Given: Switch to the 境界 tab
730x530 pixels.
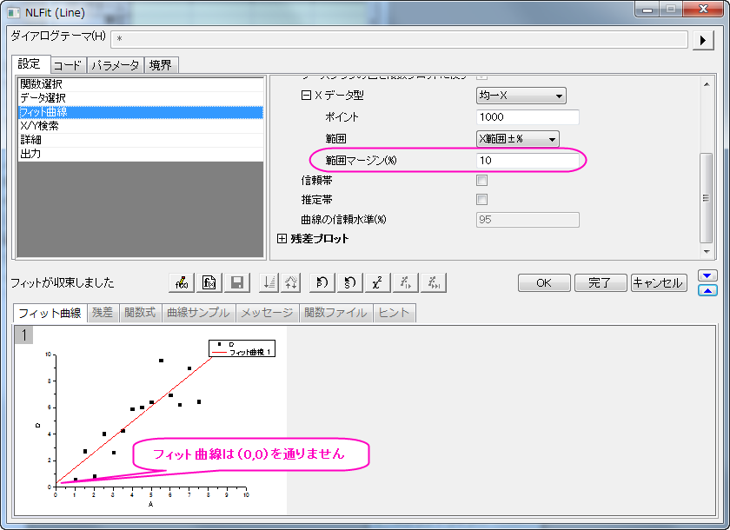Looking at the screenshot, I should 161,65.
